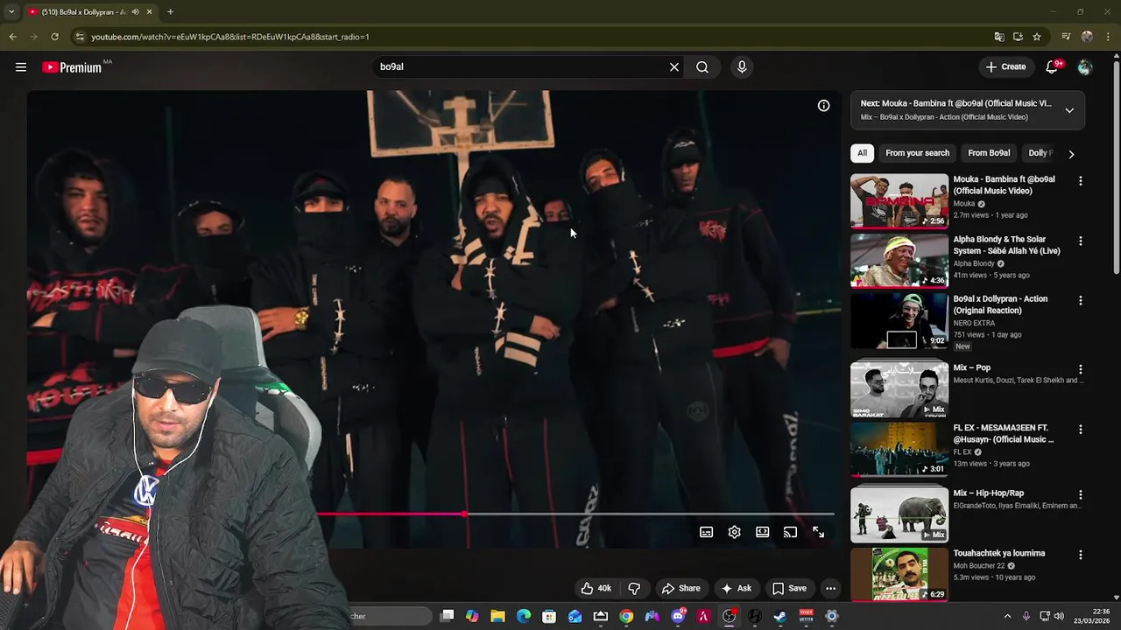Viewport: 1121px width, 630px height.
Task: Start voice search with microphone
Action: coord(742,67)
